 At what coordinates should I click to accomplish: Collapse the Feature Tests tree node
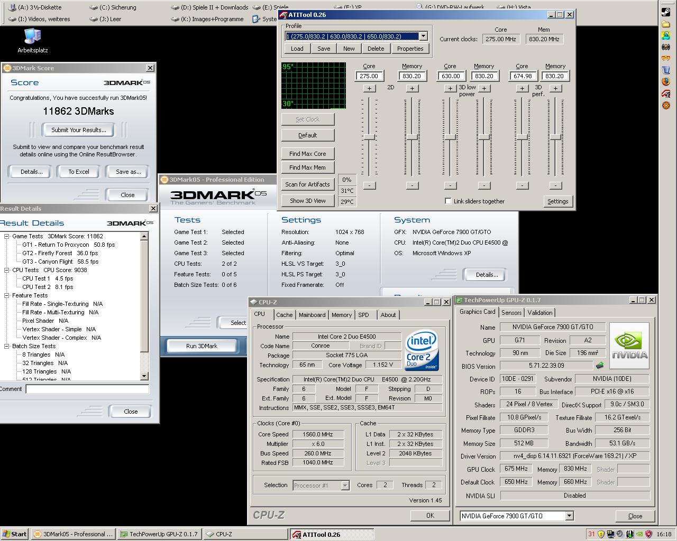click(7, 295)
